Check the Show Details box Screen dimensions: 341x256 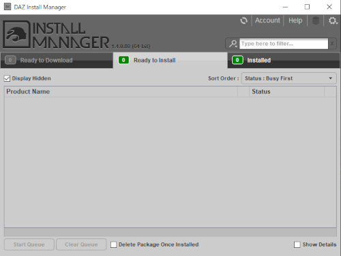(x=297, y=244)
